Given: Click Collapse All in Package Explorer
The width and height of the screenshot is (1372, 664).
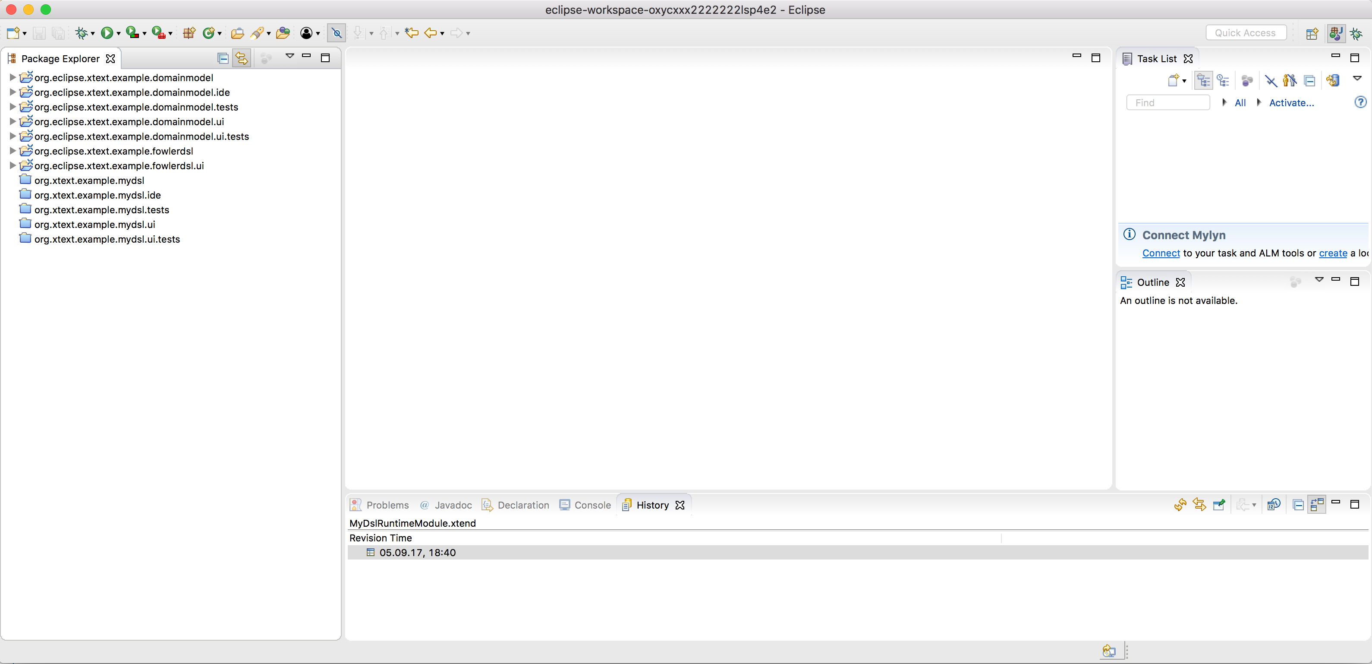Looking at the screenshot, I should [223, 58].
